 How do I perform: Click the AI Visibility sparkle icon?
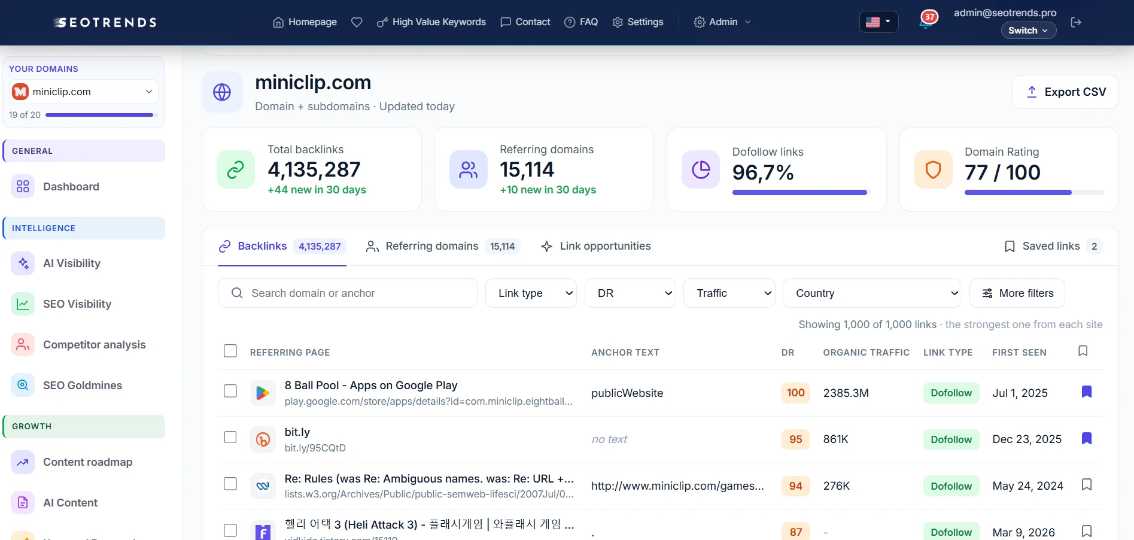coord(23,263)
